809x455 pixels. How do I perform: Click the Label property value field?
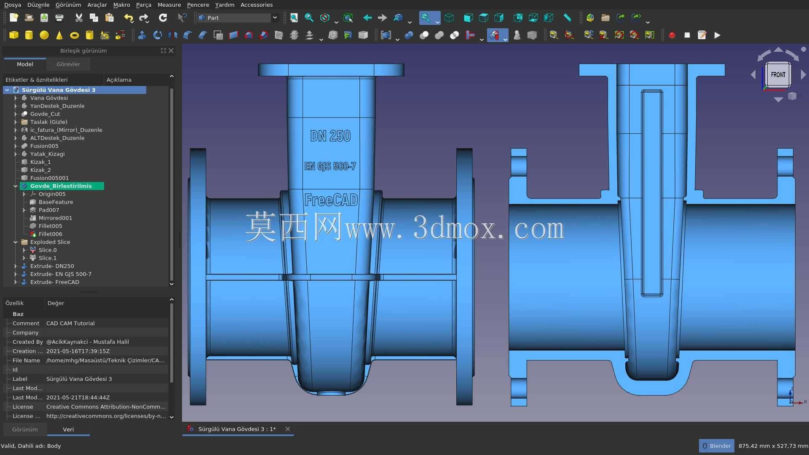point(107,379)
